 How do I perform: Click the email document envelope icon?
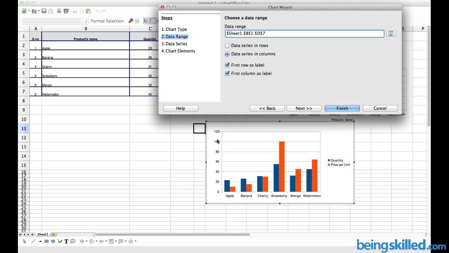51,11
